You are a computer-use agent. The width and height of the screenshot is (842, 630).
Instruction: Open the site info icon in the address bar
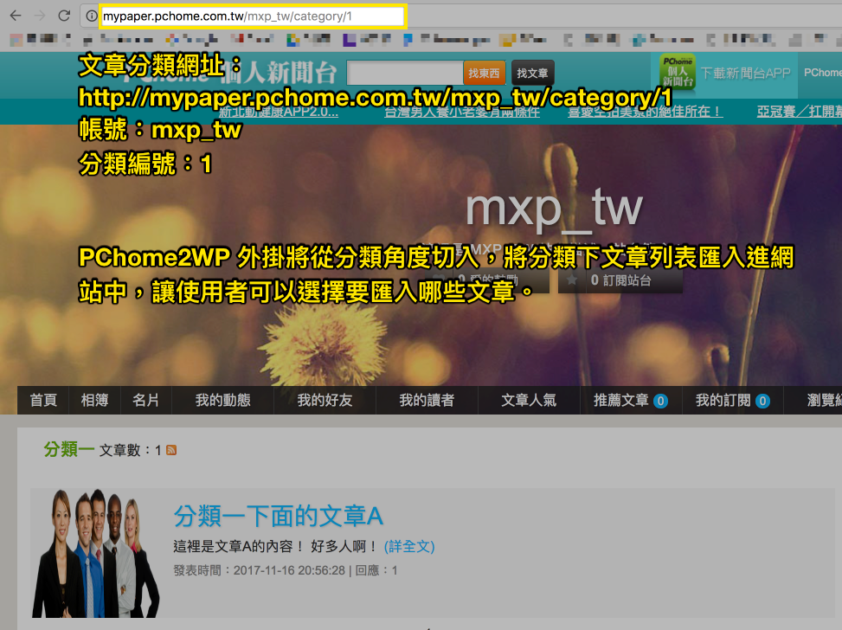click(x=91, y=16)
